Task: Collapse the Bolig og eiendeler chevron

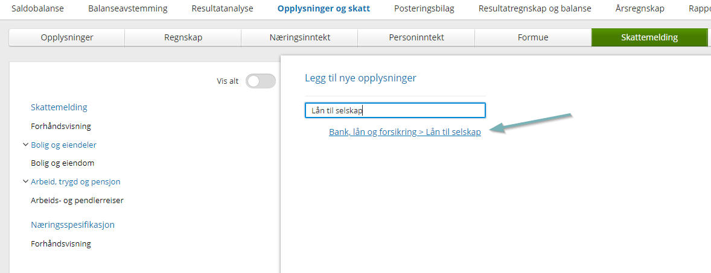Action: (x=25, y=145)
